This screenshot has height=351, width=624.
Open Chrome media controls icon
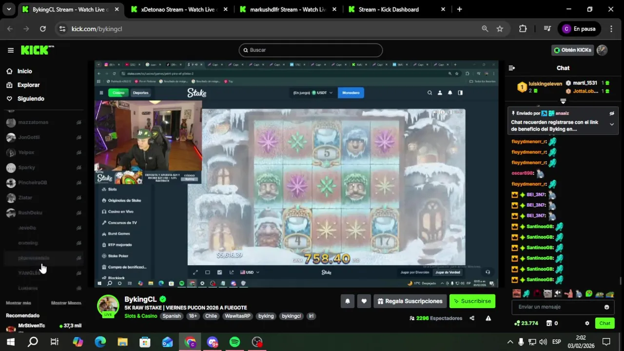click(x=547, y=29)
